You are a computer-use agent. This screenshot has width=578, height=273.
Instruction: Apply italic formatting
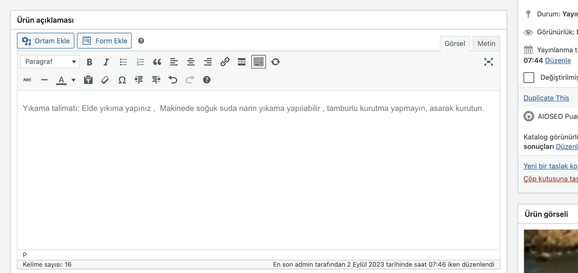pyautogui.click(x=106, y=62)
